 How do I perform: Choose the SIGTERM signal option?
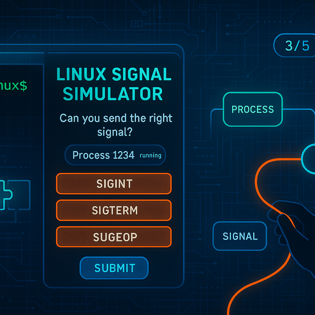(114, 210)
